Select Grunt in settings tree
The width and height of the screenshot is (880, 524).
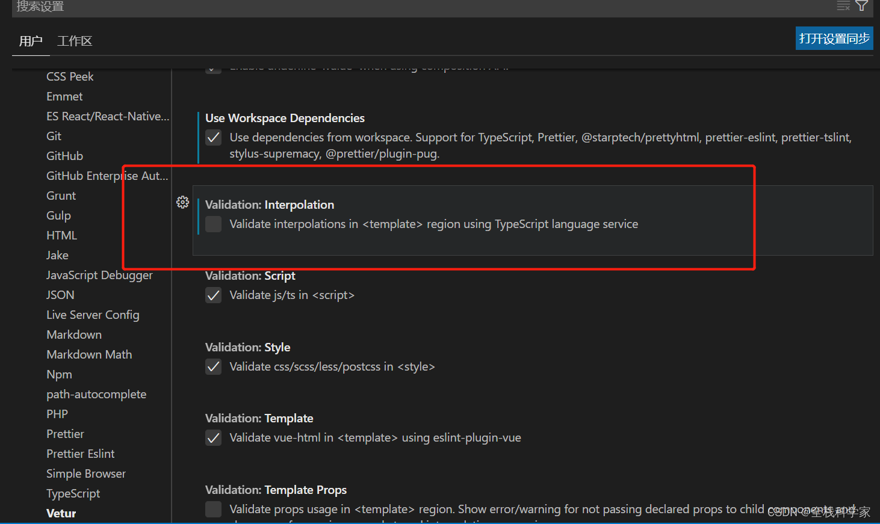(61, 196)
